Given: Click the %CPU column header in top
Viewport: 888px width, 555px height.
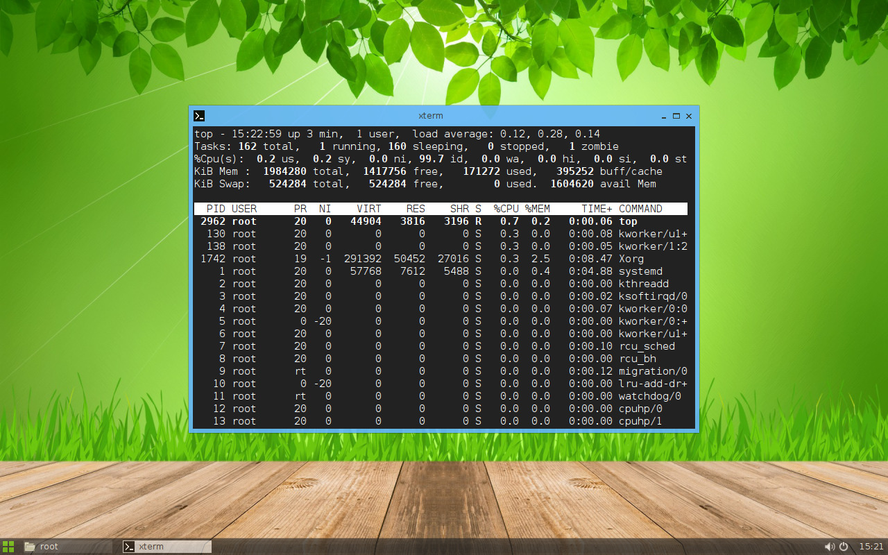Looking at the screenshot, I should [x=508, y=207].
